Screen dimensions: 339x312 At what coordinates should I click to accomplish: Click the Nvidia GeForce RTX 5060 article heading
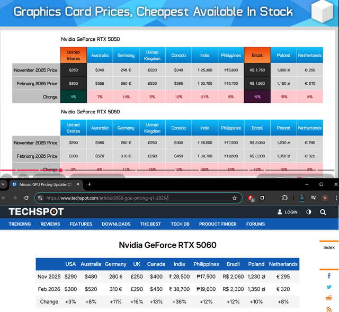(x=167, y=245)
